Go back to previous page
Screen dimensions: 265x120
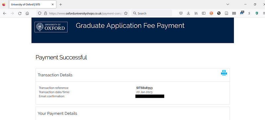pyautogui.click(x=5, y=13)
